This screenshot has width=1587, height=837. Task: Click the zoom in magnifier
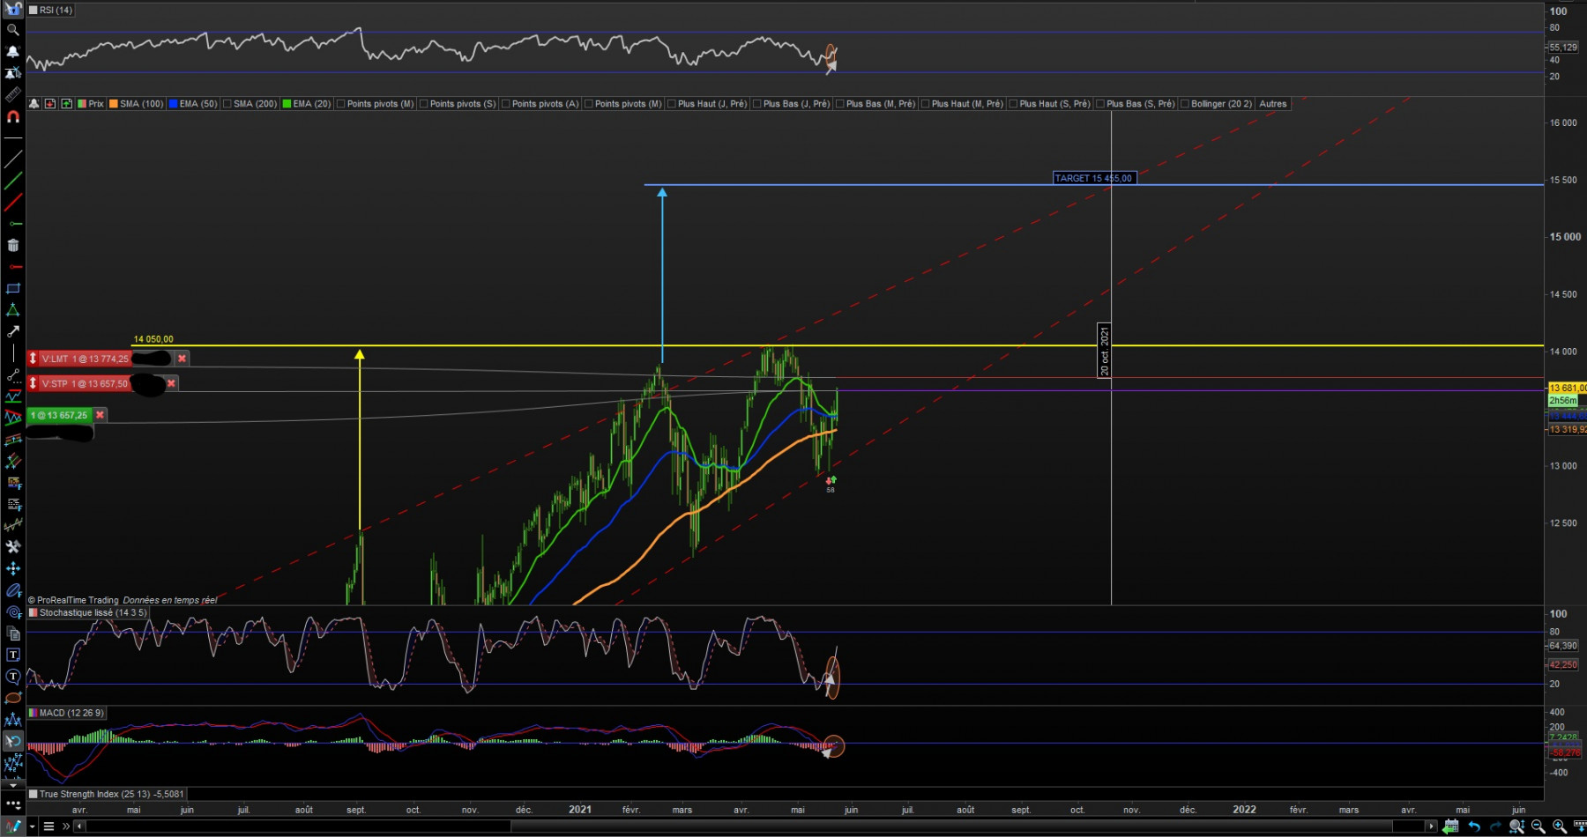coord(1560,826)
